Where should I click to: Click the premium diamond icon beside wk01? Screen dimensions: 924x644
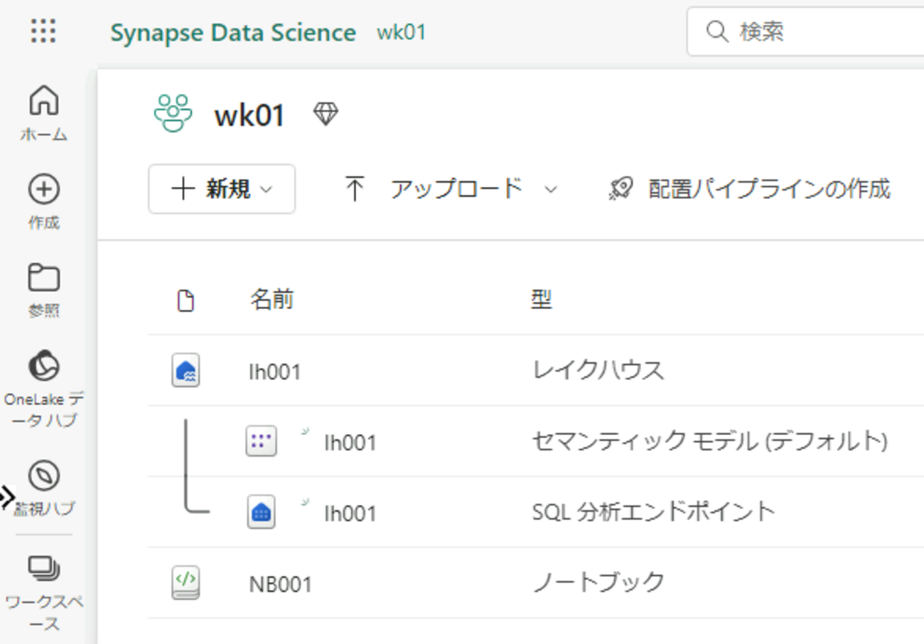(x=326, y=114)
